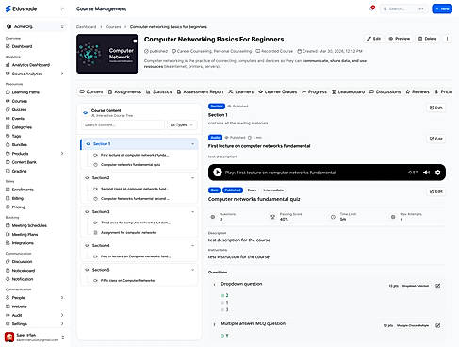Click the course Preview button
Image resolution: width=459 pixels, height=347 pixels.
point(400,39)
